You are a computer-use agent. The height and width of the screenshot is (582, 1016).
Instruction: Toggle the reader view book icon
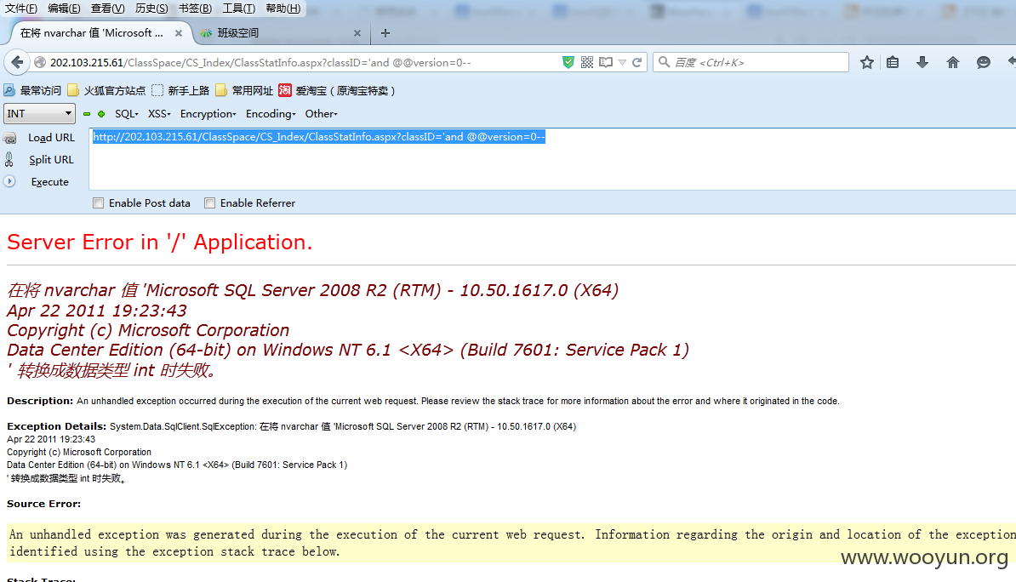tap(606, 62)
